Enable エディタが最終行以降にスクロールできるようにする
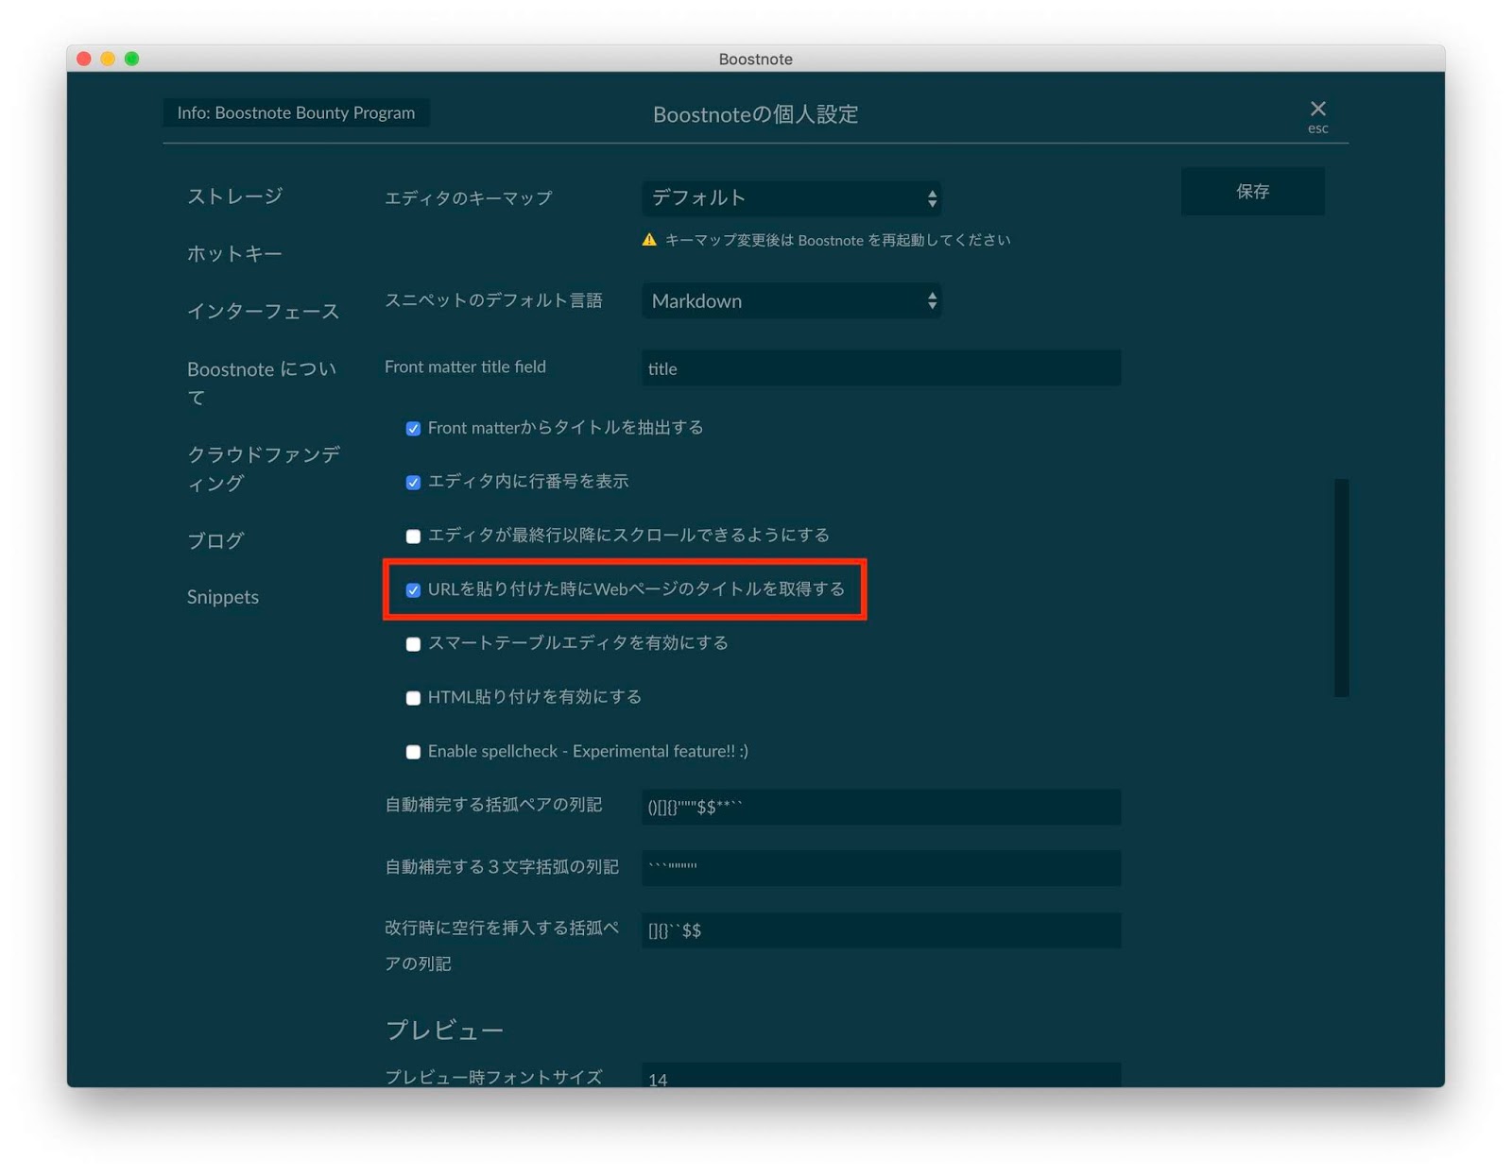This screenshot has height=1176, width=1512. pyautogui.click(x=413, y=536)
